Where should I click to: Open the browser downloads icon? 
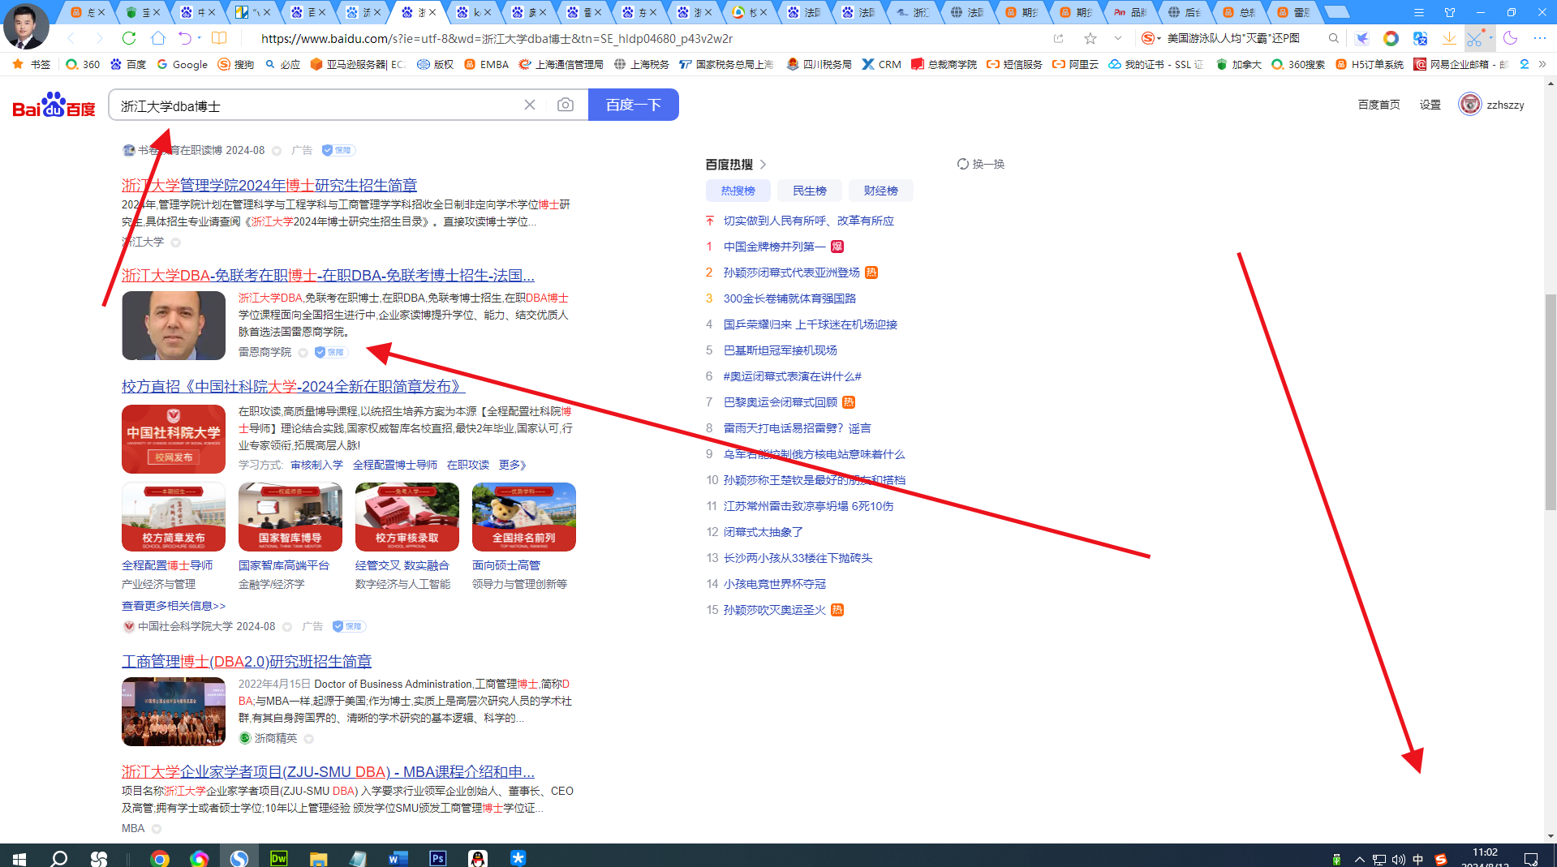click(x=1448, y=38)
